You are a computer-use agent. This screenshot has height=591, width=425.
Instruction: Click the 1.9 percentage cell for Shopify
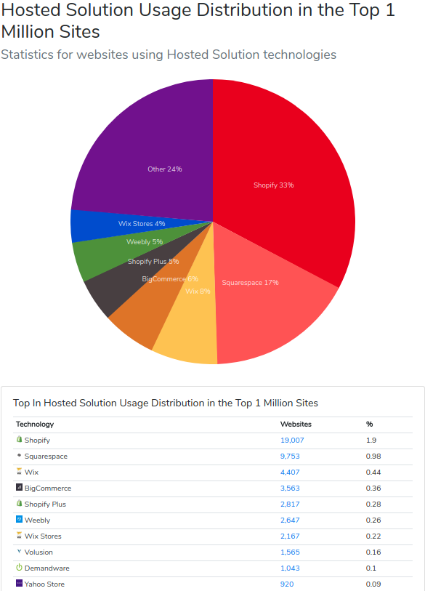tap(371, 441)
